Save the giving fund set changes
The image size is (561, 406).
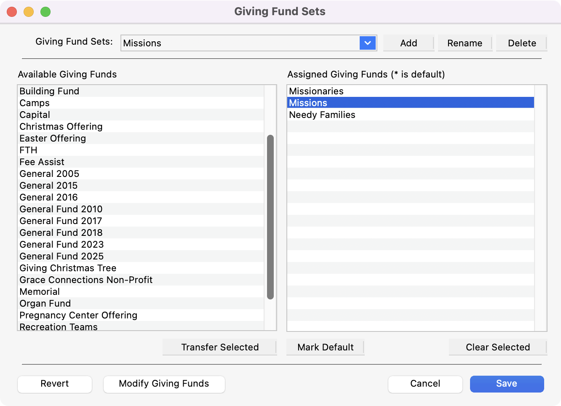507,384
